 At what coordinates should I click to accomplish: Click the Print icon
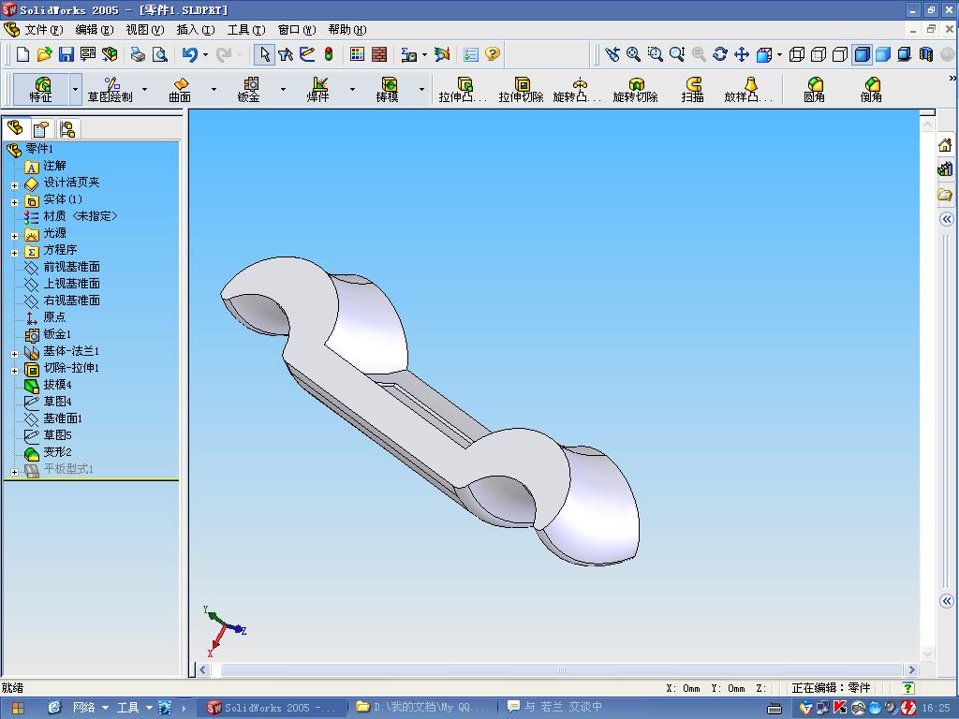(x=139, y=54)
